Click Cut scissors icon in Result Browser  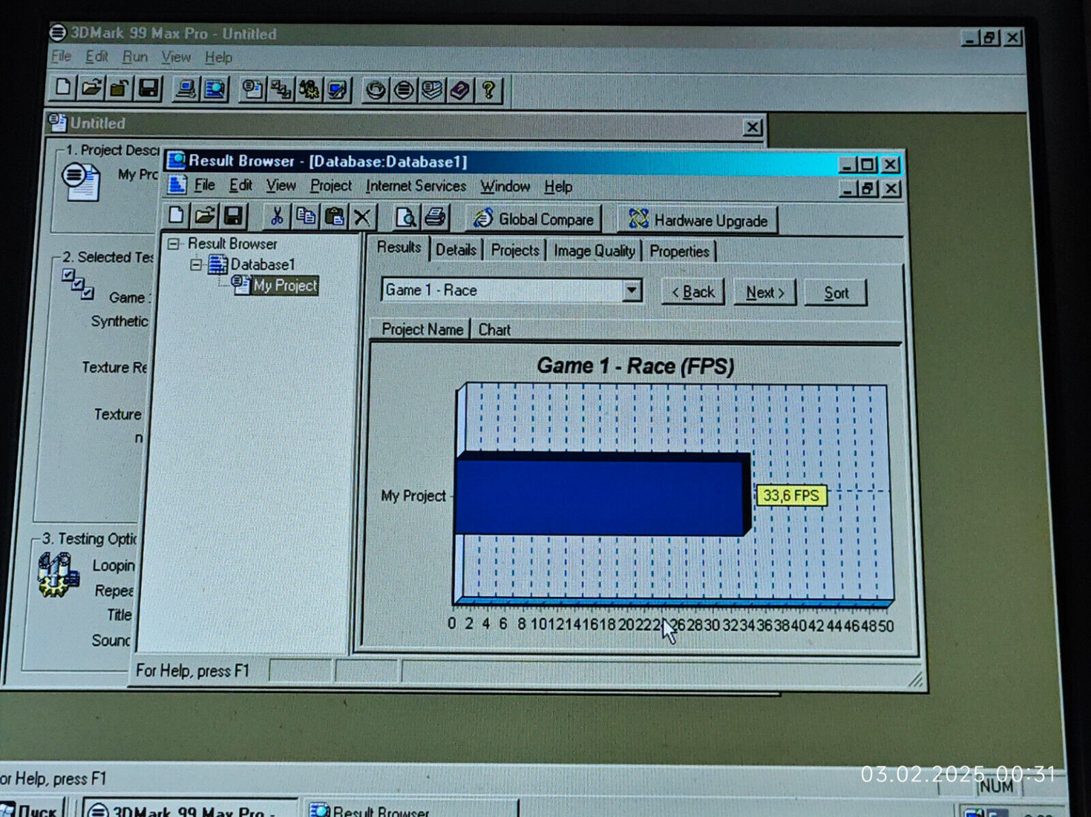click(276, 217)
